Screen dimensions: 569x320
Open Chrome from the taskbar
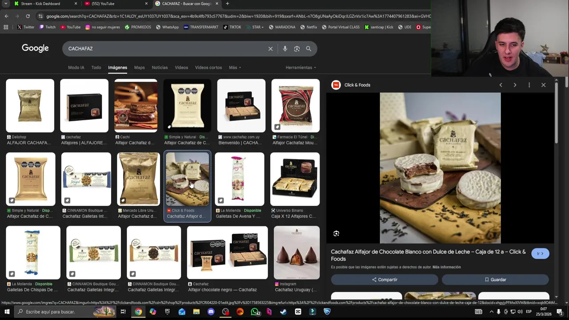(138, 312)
